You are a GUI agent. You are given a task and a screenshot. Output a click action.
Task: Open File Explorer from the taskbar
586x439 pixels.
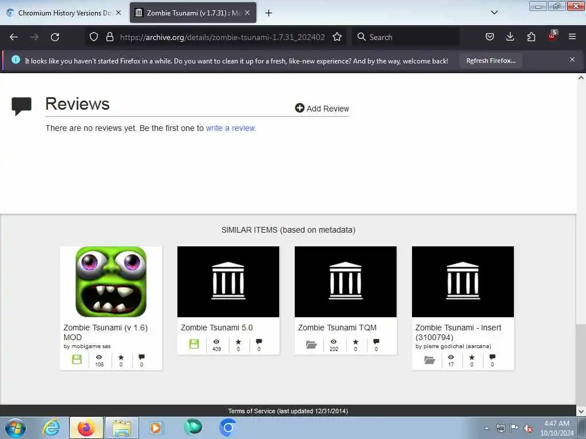tap(122, 428)
